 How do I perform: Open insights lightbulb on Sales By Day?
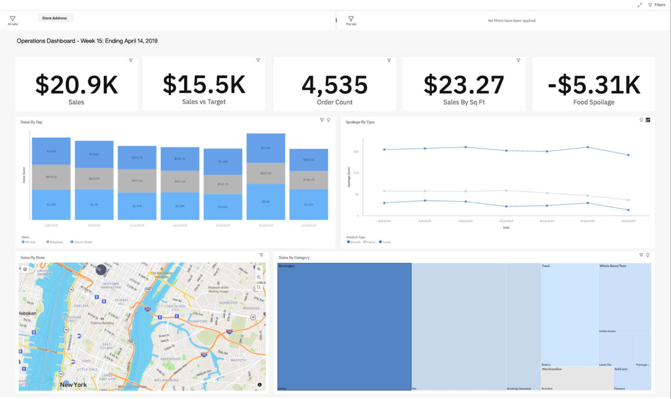click(329, 120)
